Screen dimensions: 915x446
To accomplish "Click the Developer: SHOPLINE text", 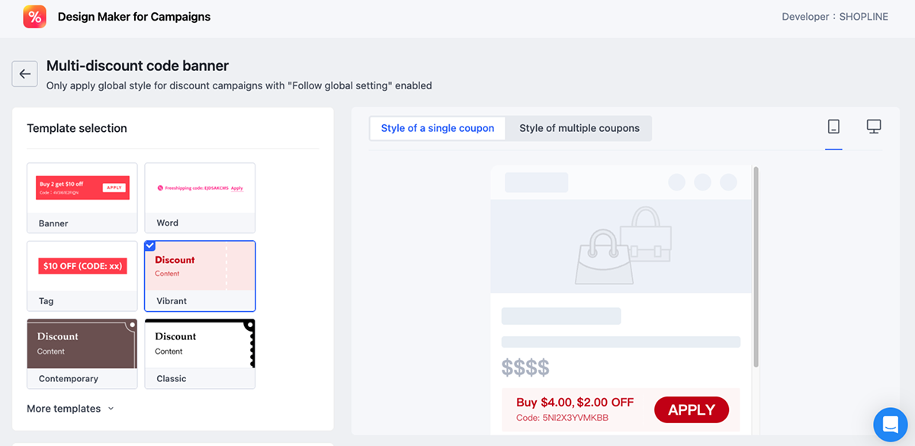I will point(835,17).
